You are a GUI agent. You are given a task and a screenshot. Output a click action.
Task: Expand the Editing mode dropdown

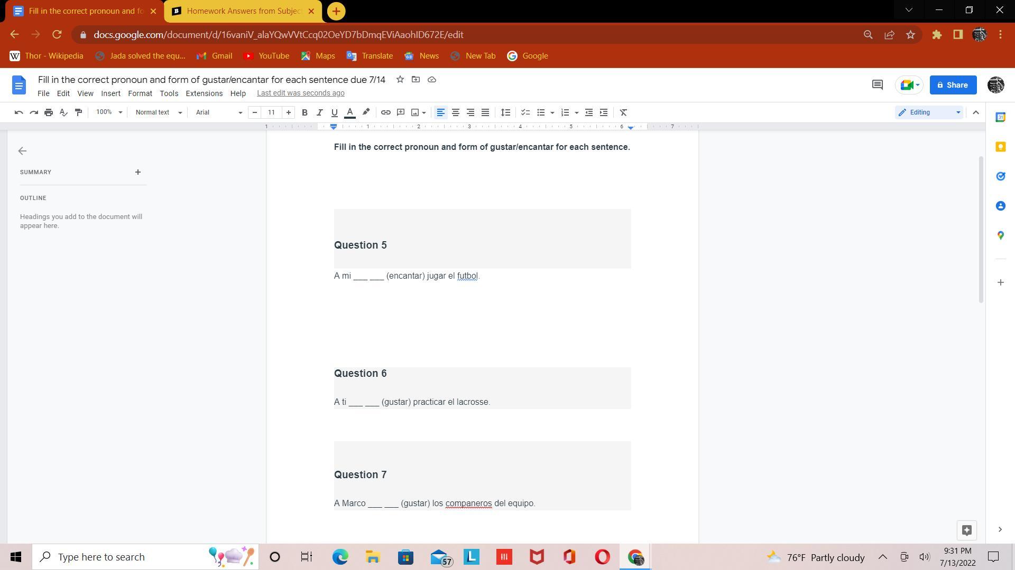(929, 112)
